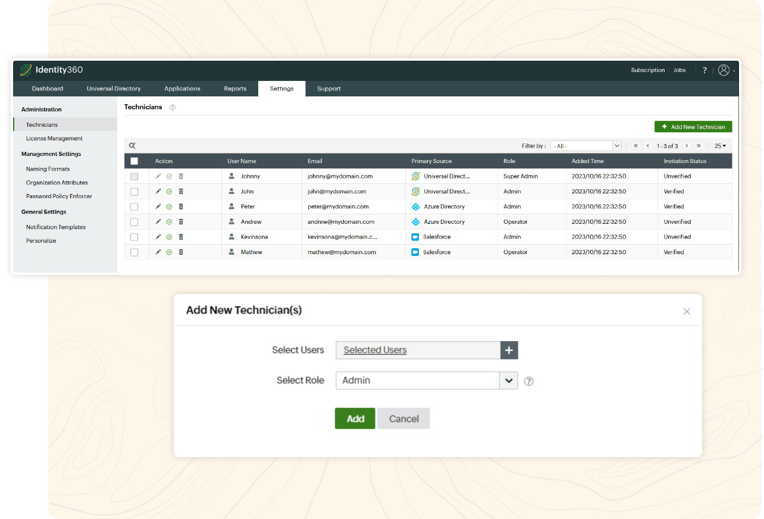Delete the technician Peter via trash icon

pyautogui.click(x=181, y=207)
